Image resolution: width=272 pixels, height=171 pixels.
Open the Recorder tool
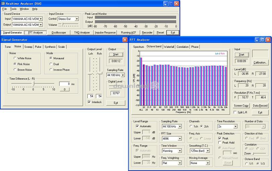tap(147, 32)
